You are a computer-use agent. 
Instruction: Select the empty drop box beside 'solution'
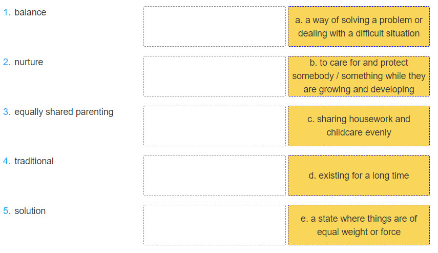[x=215, y=225]
